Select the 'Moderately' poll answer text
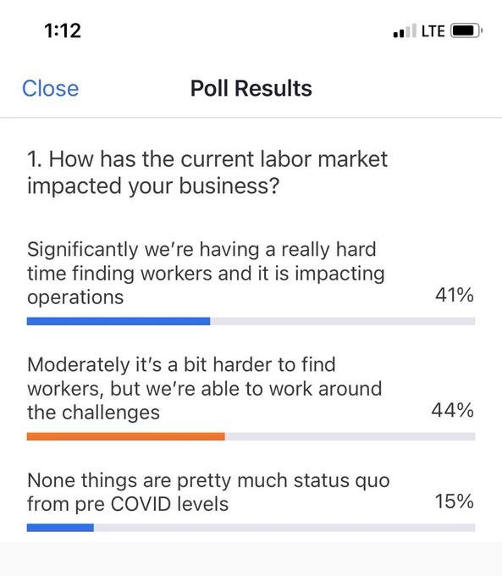This screenshot has width=502, height=576. [205, 388]
